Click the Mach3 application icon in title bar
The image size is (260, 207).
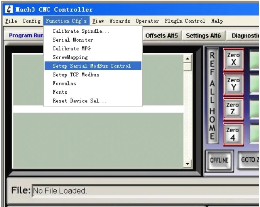point(8,9)
